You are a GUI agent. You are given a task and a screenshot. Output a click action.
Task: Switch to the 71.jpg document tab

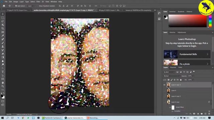pos(17,10)
